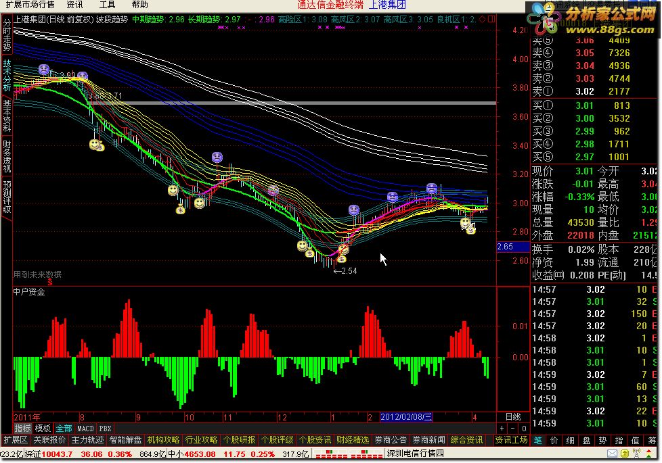
Task: Click the red-green arrow icon in status bar
Action: click(x=650, y=454)
